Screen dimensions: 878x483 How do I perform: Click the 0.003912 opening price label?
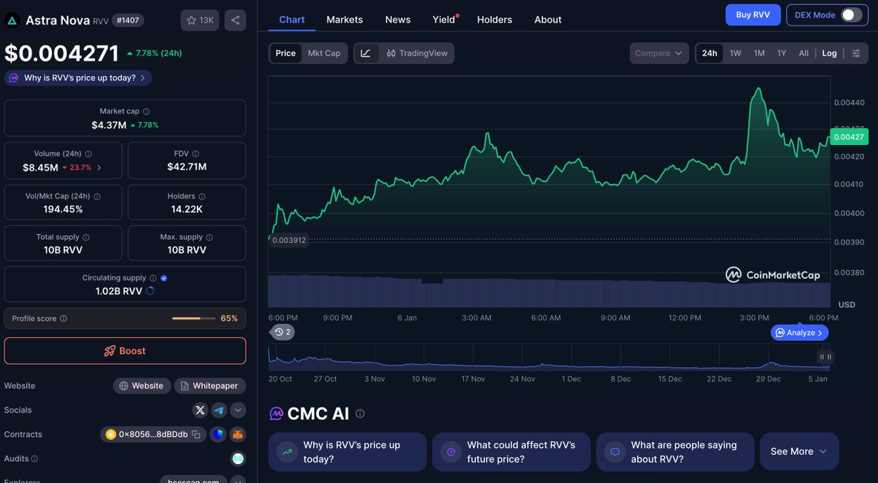(288, 240)
